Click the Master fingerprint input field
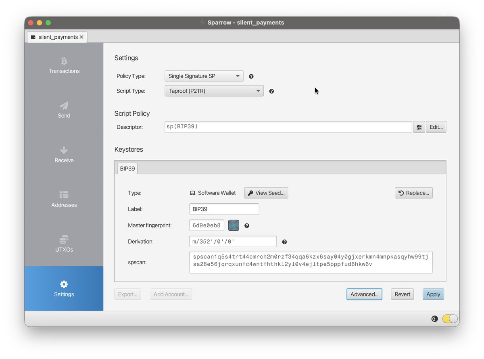The image size is (484, 359). 207,225
